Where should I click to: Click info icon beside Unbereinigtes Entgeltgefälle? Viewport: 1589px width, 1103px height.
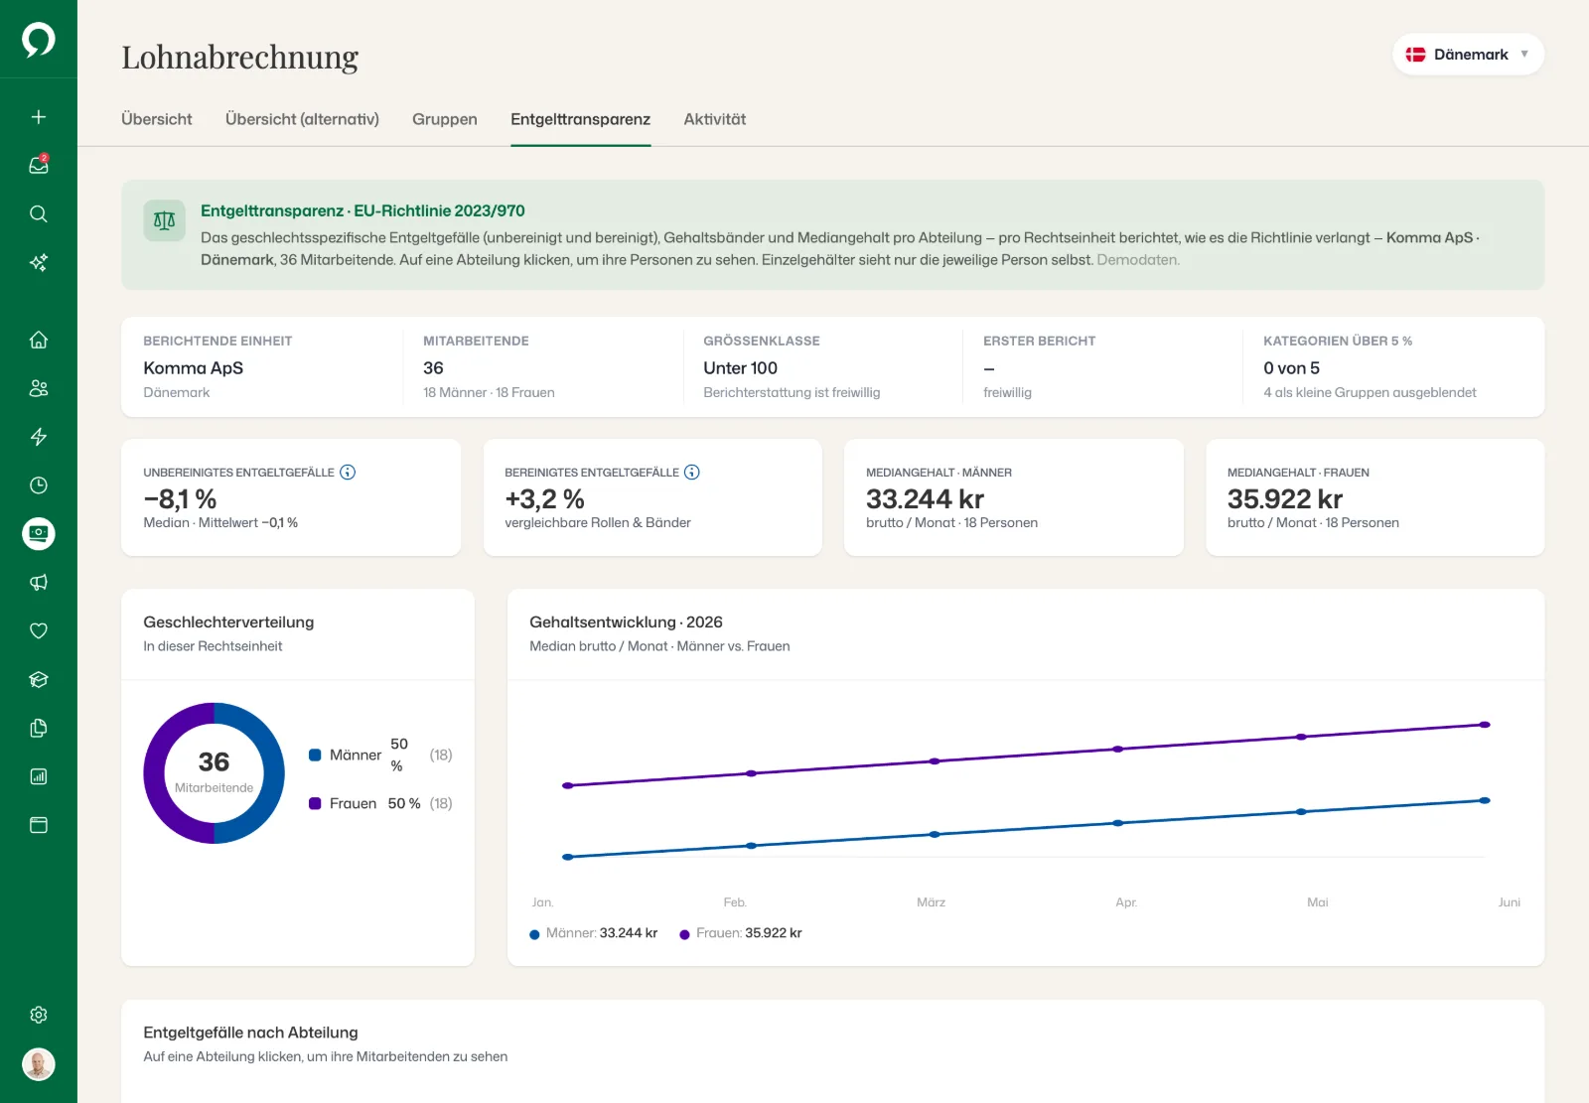point(348,473)
